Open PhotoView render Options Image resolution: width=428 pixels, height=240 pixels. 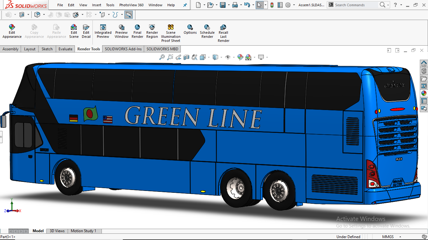pos(190,29)
